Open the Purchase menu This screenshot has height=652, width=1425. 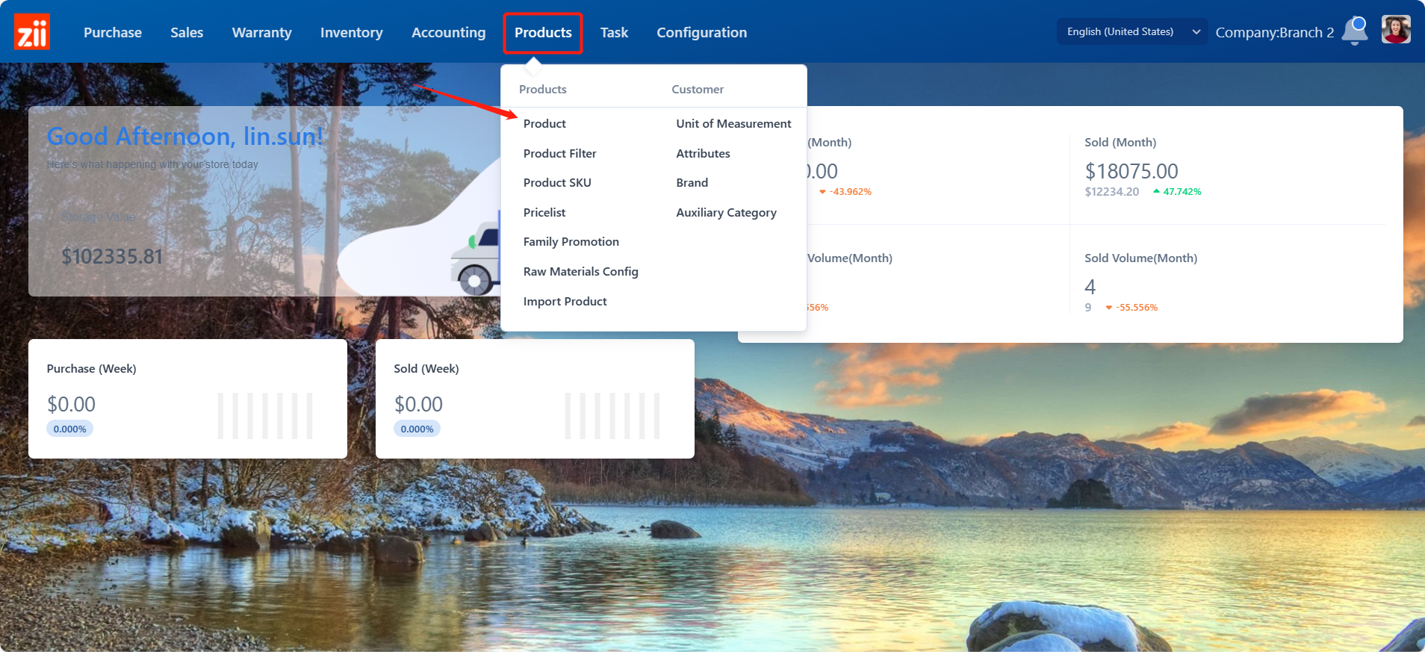click(113, 33)
